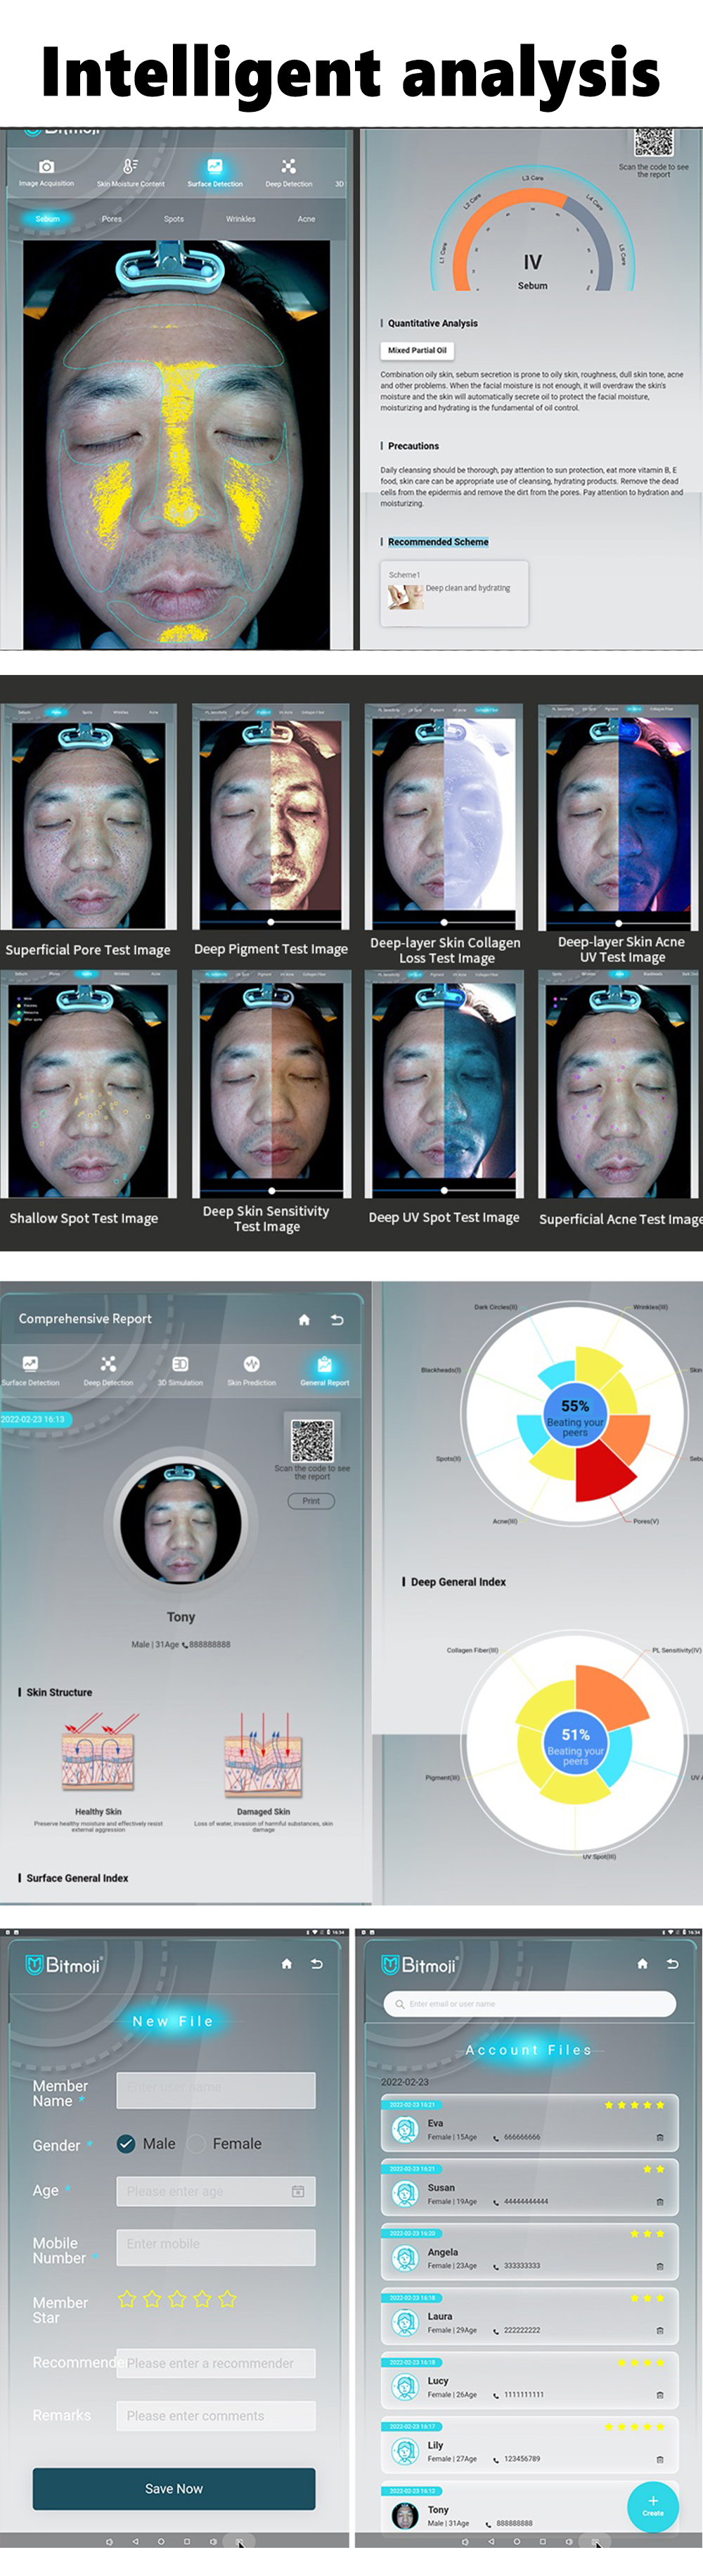Open the Deep UV Spot Test Image
This screenshot has width=703, height=2576.
[445, 1085]
